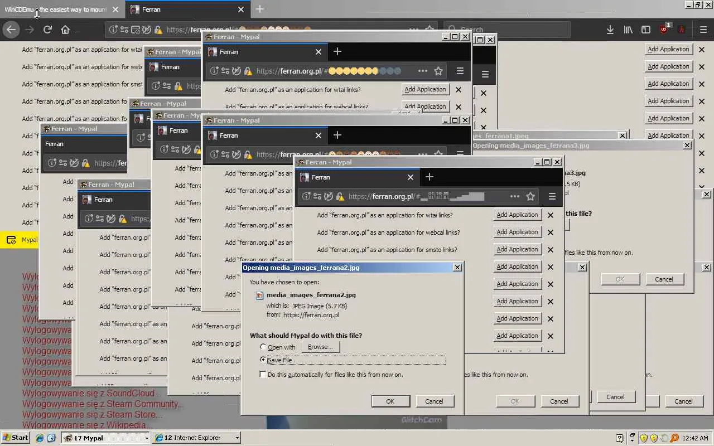The width and height of the screenshot is (714, 446).
Task: Add Application for wtai links in main window
Action: (668, 49)
